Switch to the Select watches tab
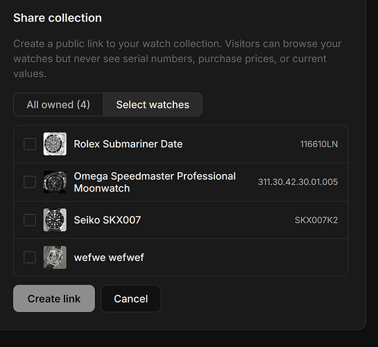Image resolution: width=378 pixels, height=347 pixels. pyautogui.click(x=153, y=105)
